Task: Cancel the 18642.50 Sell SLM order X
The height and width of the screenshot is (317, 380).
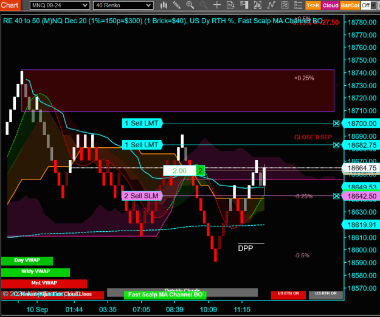Action: (336, 196)
